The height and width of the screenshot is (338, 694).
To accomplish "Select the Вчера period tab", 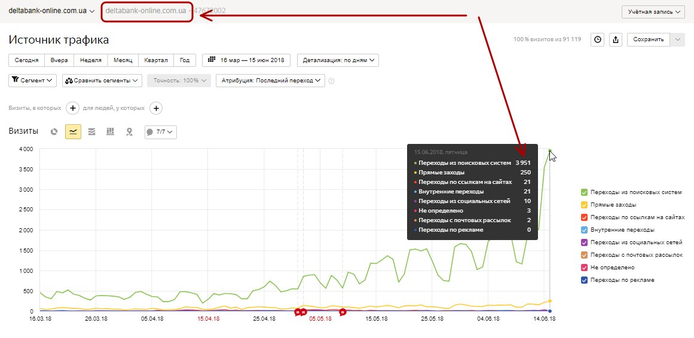I will [x=59, y=60].
